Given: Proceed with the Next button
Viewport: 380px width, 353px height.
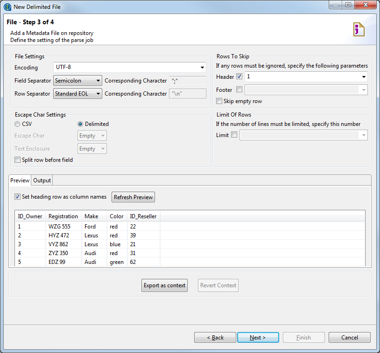Looking at the screenshot, I should pos(258,338).
